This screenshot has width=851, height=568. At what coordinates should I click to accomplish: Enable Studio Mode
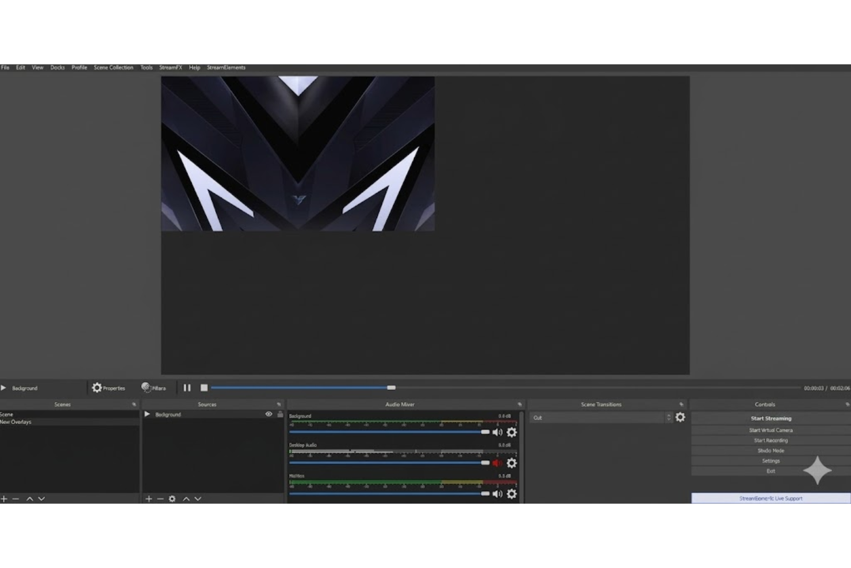click(x=770, y=451)
